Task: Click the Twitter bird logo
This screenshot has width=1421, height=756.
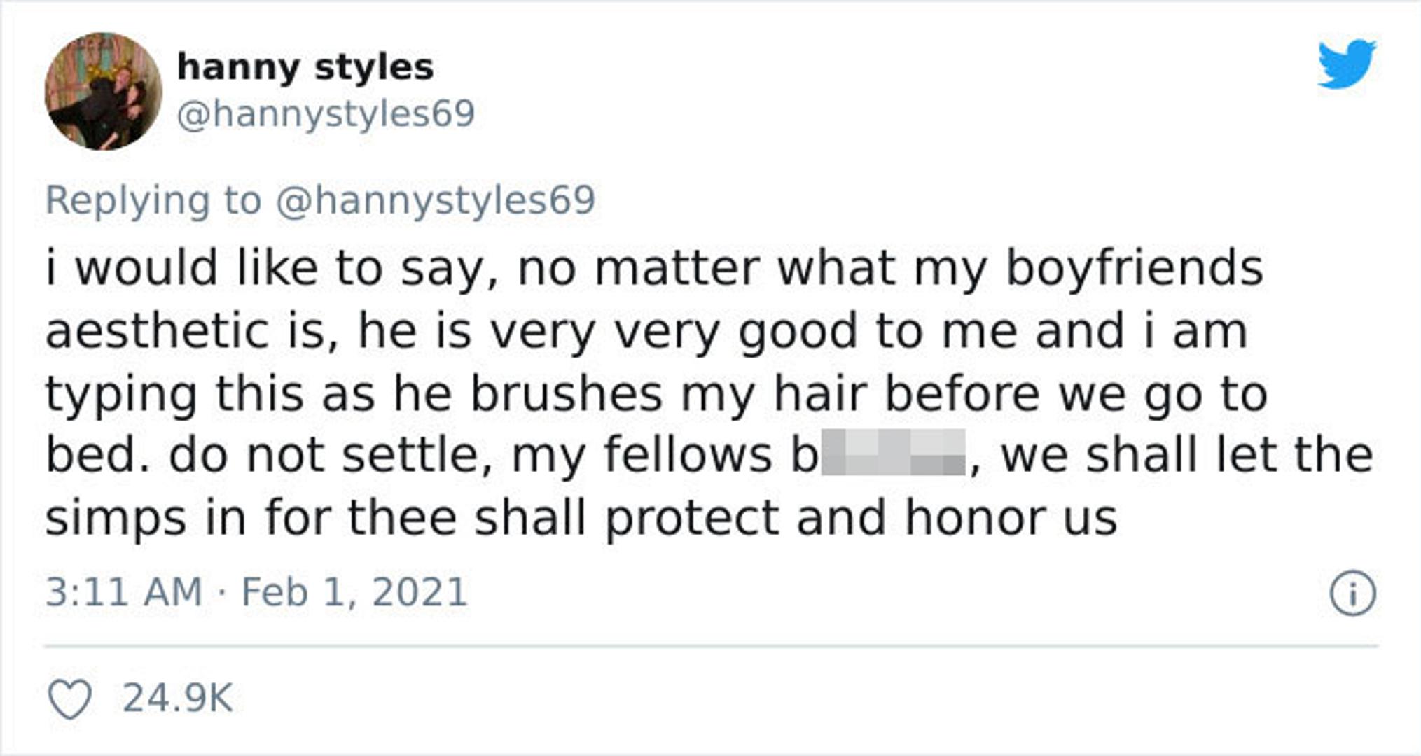Action: coord(1346,64)
